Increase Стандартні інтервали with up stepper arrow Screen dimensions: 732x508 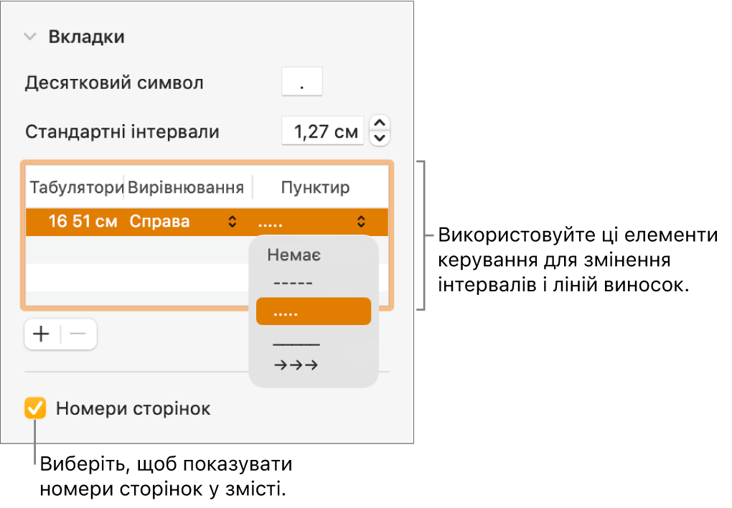(380, 123)
